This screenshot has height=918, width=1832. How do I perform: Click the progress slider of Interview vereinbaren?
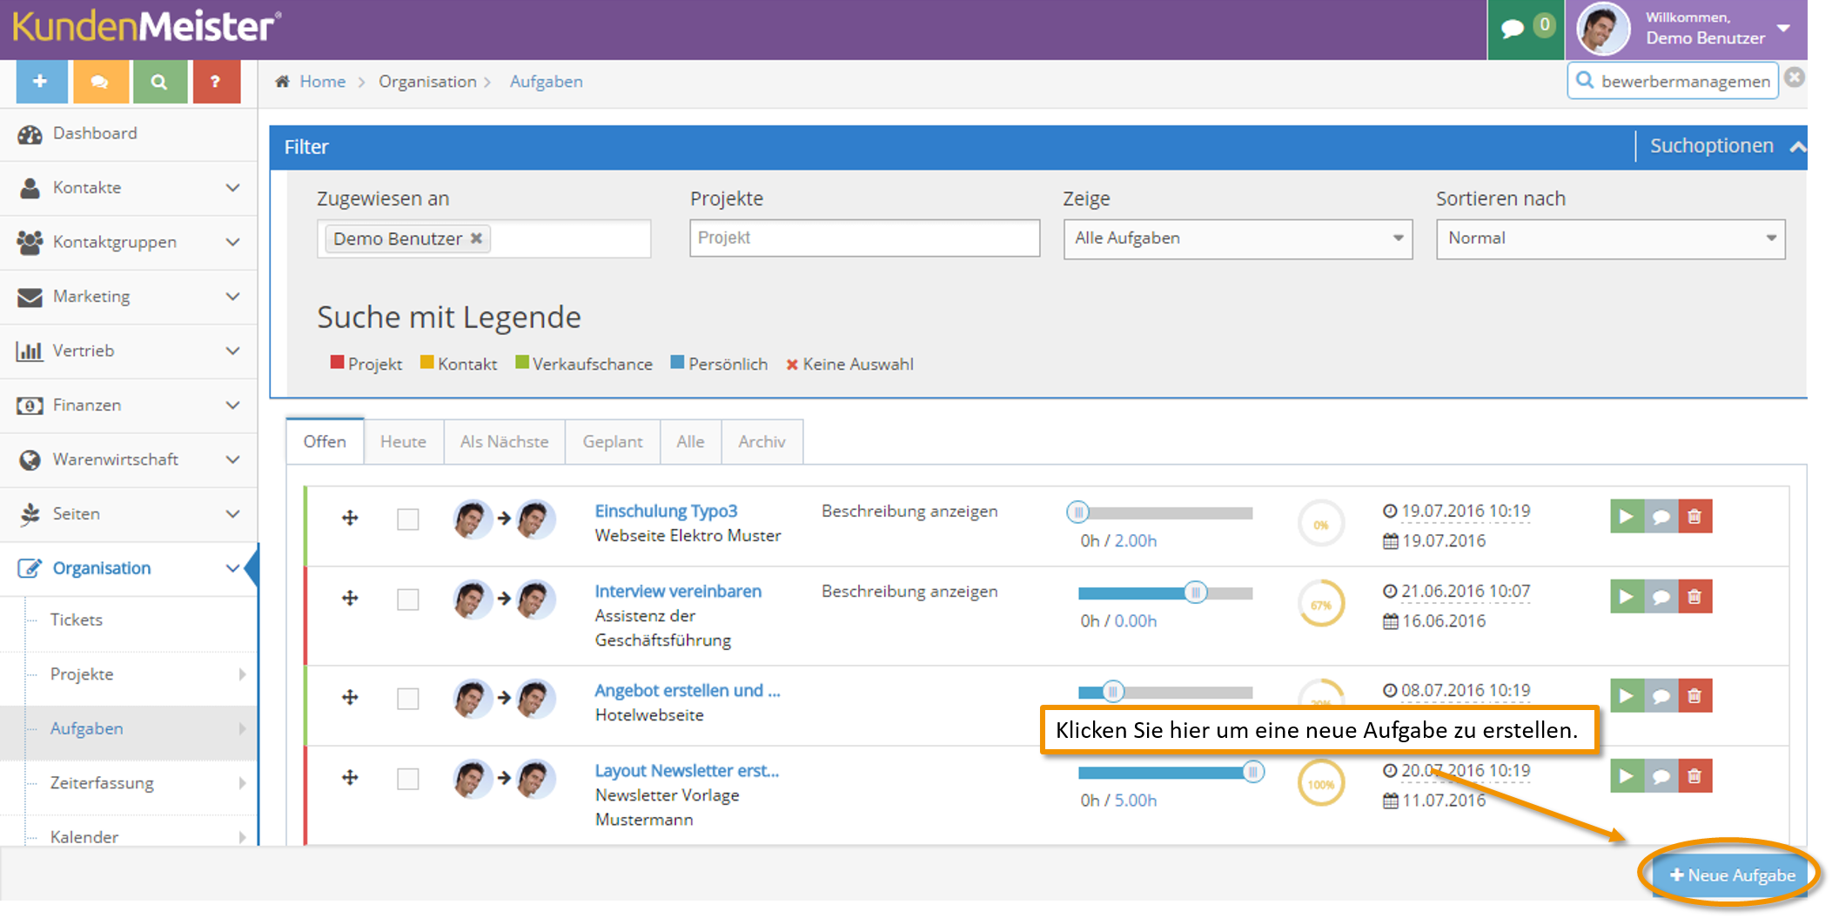1164,593
